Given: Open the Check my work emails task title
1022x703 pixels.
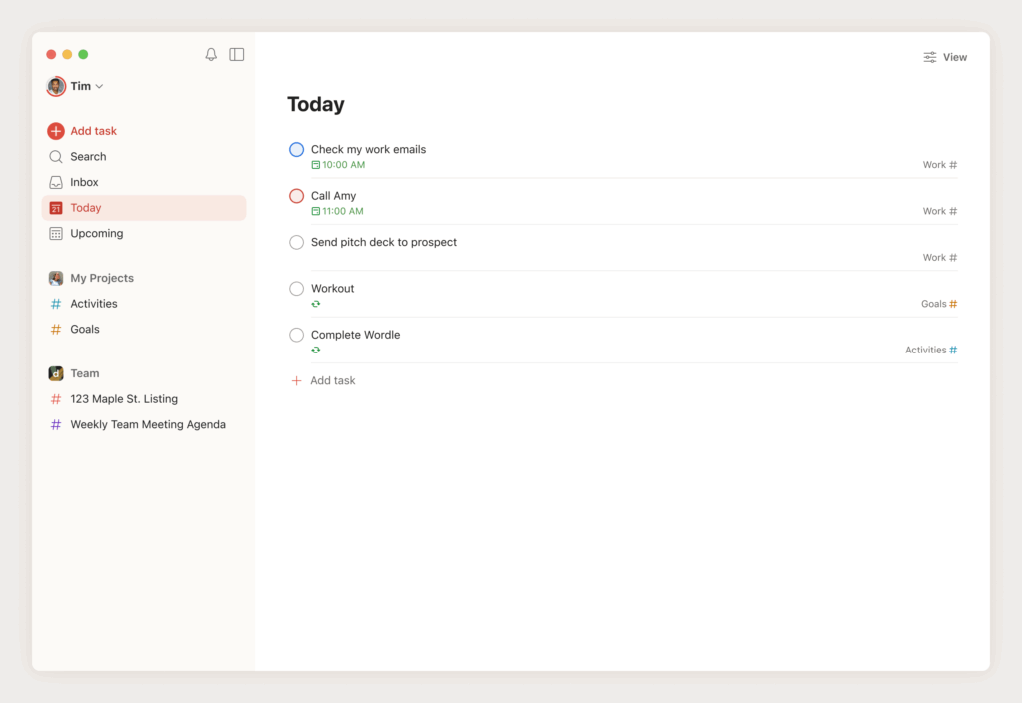Looking at the screenshot, I should 369,150.
